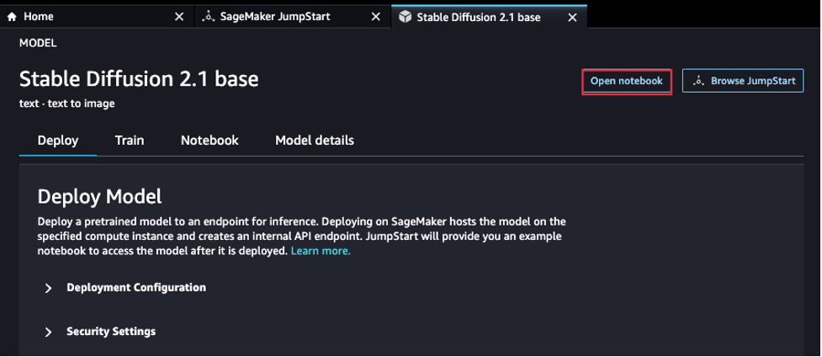822x357 pixels.
Task: Click the Deployment Configuration heading text
Action: [136, 288]
